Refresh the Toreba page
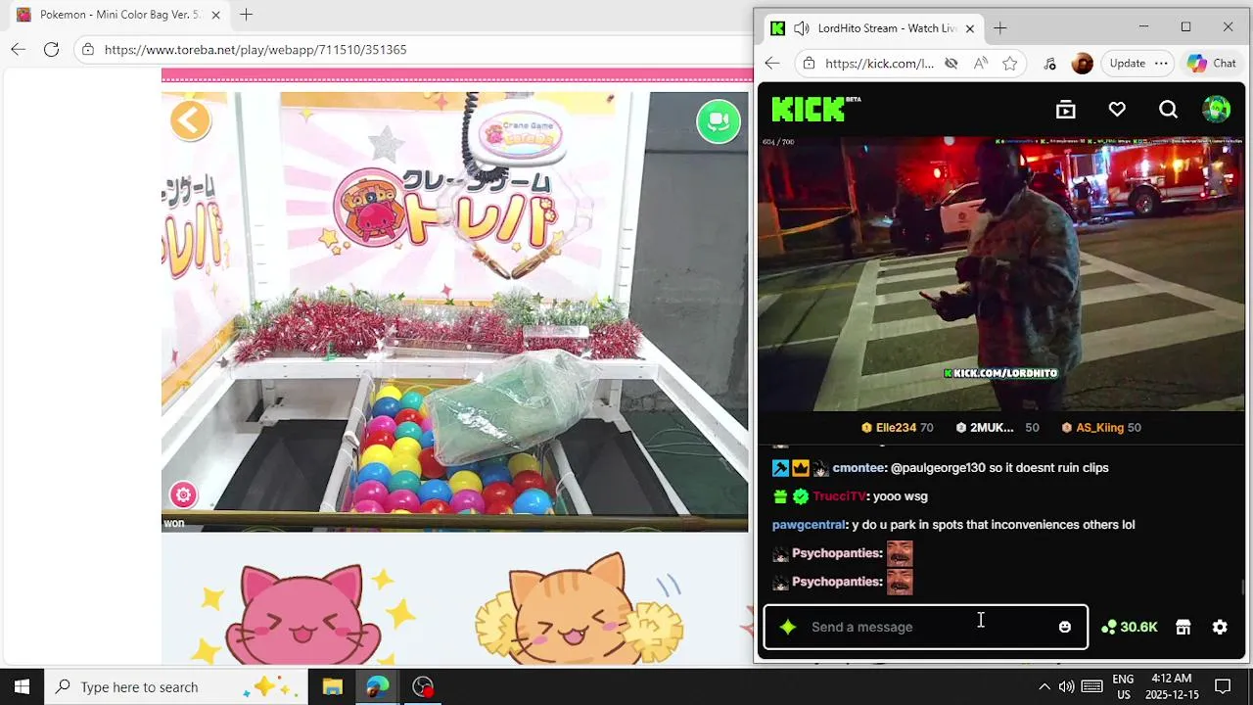Screen dimensions: 1253x705 pyautogui.click(x=52, y=49)
